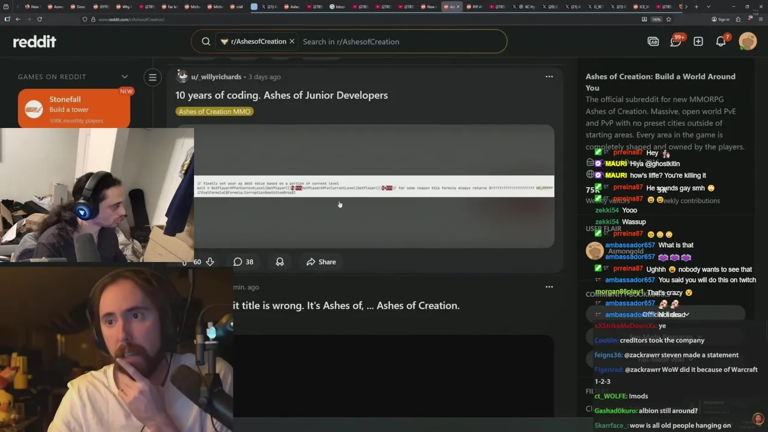Toggle the sidebar hamburger button

[152, 77]
